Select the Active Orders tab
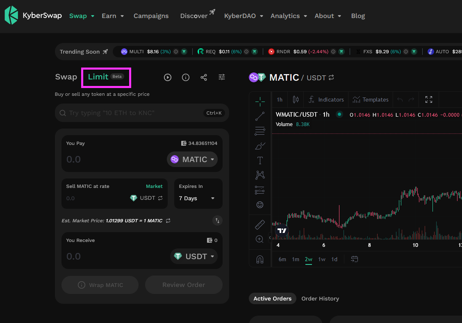 tap(273, 298)
